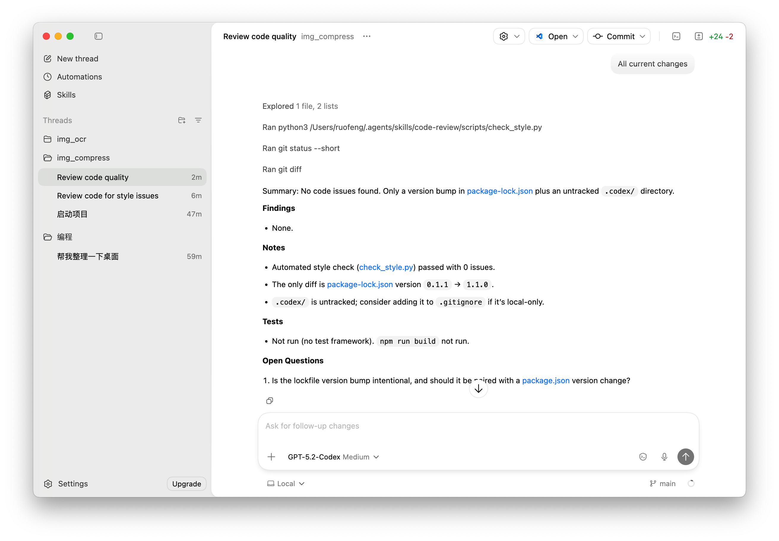The image size is (779, 541).
Task: Open the check_style.py link
Action: pos(386,267)
